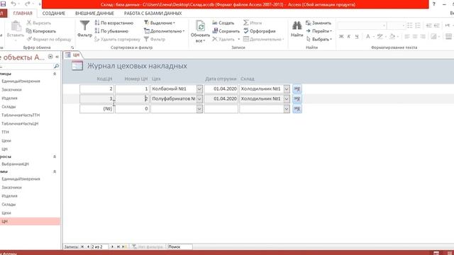Click Удалить сортировку in ribbon

pos(117,39)
